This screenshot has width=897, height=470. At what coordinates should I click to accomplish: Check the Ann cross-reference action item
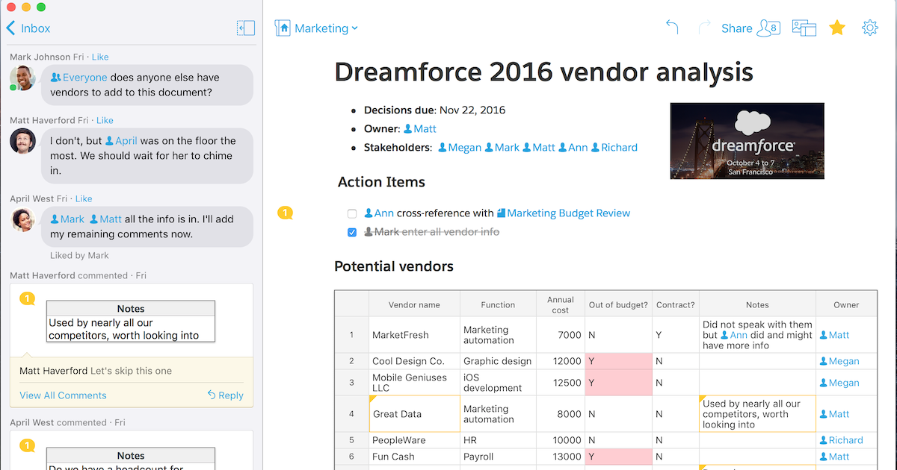pyautogui.click(x=352, y=214)
